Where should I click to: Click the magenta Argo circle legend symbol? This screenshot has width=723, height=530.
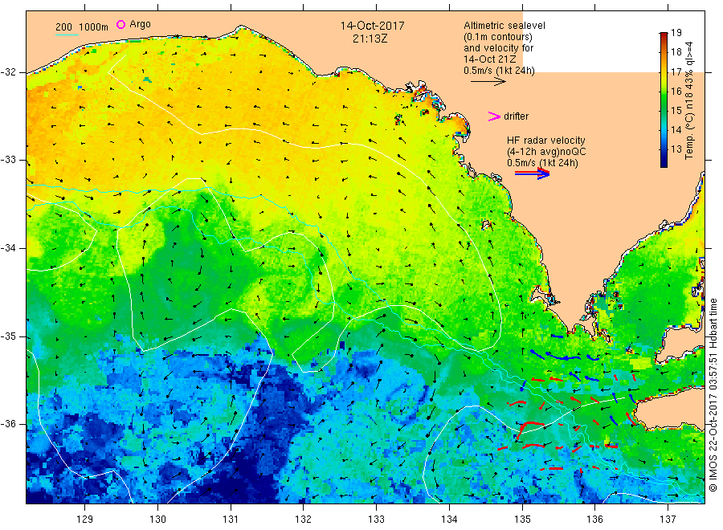(x=120, y=24)
